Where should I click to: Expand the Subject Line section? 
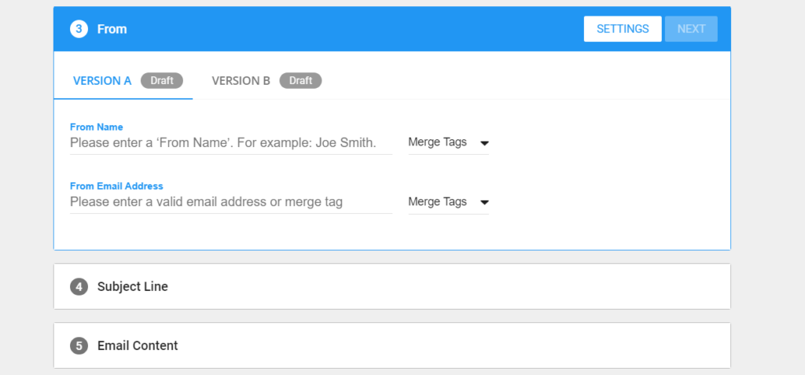392,287
